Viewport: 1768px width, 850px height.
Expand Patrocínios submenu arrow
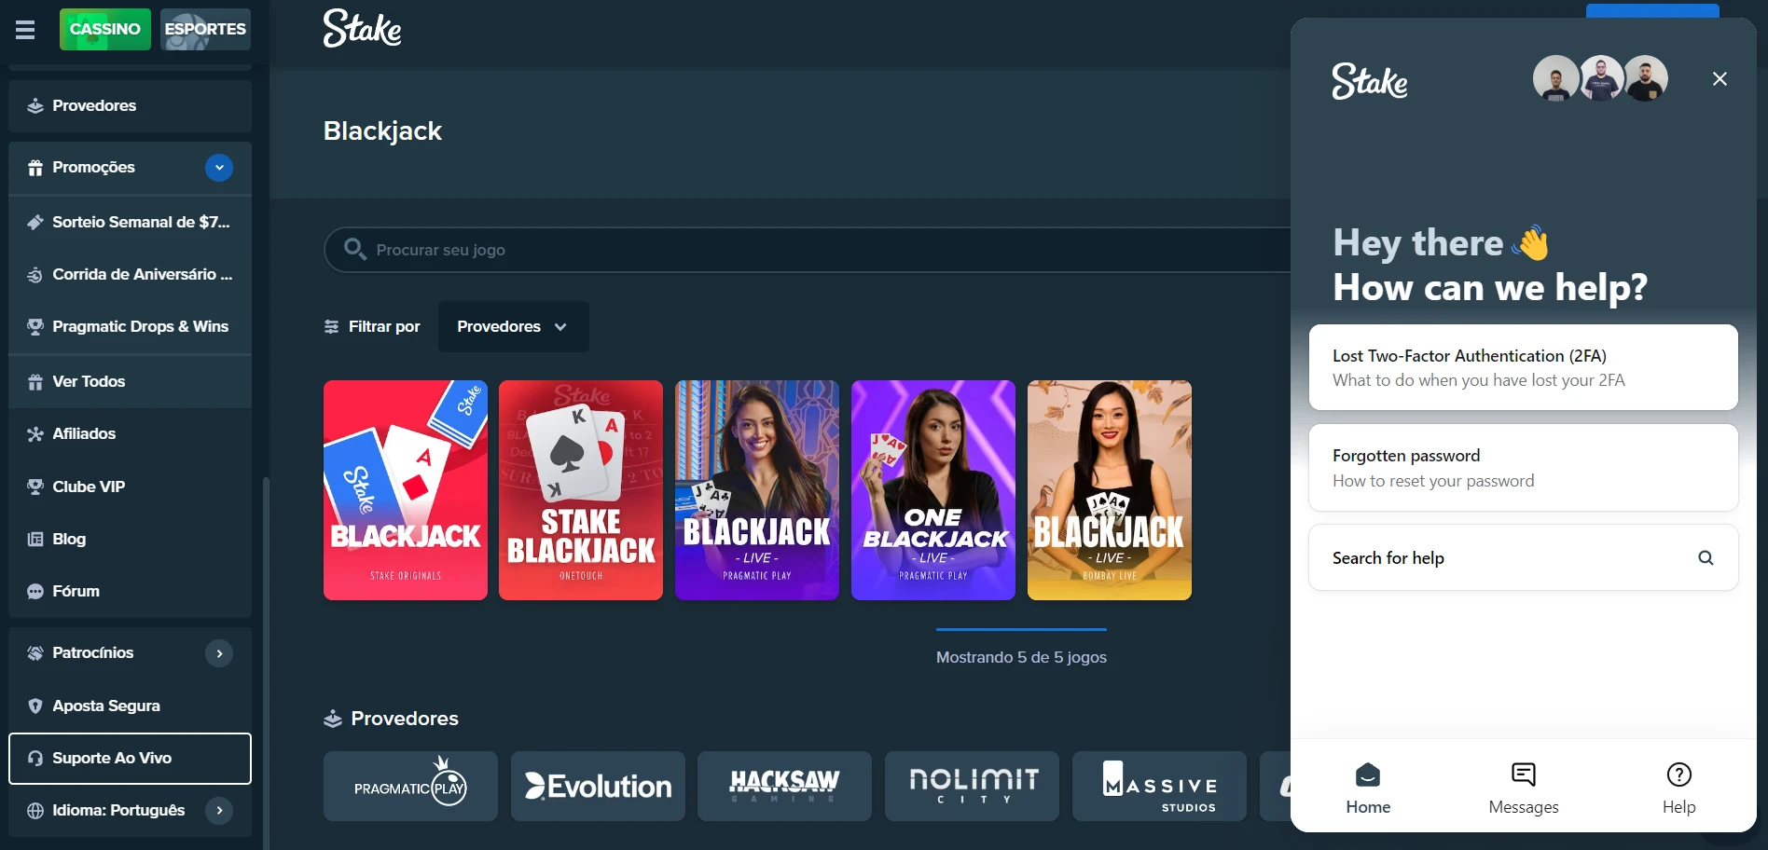[x=219, y=653]
